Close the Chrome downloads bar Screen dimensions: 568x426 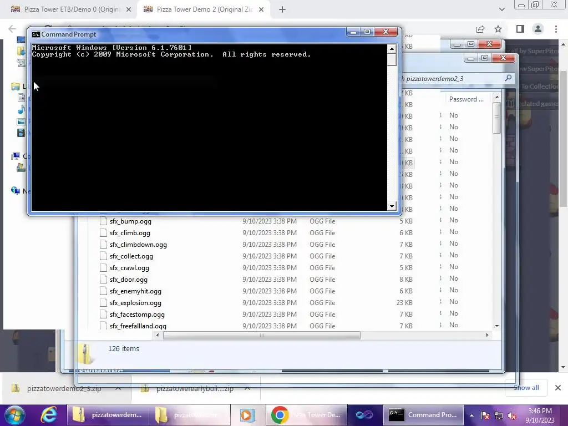pyautogui.click(x=558, y=388)
